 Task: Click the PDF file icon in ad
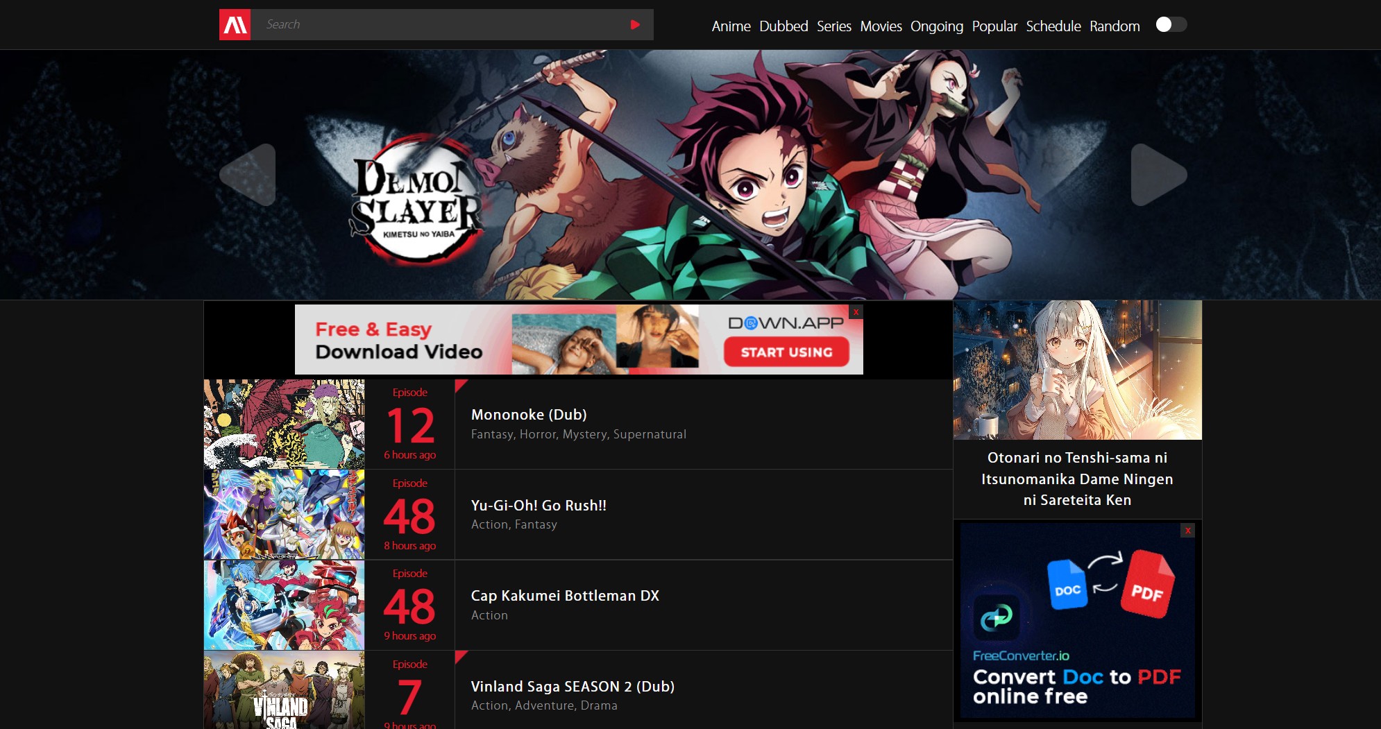[1148, 584]
